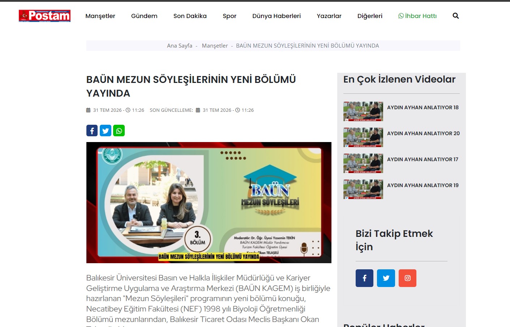Open Dünya Haberleri section
Image resolution: width=510 pixels, height=327 pixels.
click(277, 16)
